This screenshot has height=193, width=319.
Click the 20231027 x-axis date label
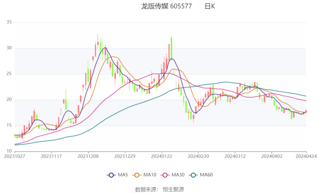pos(15,156)
